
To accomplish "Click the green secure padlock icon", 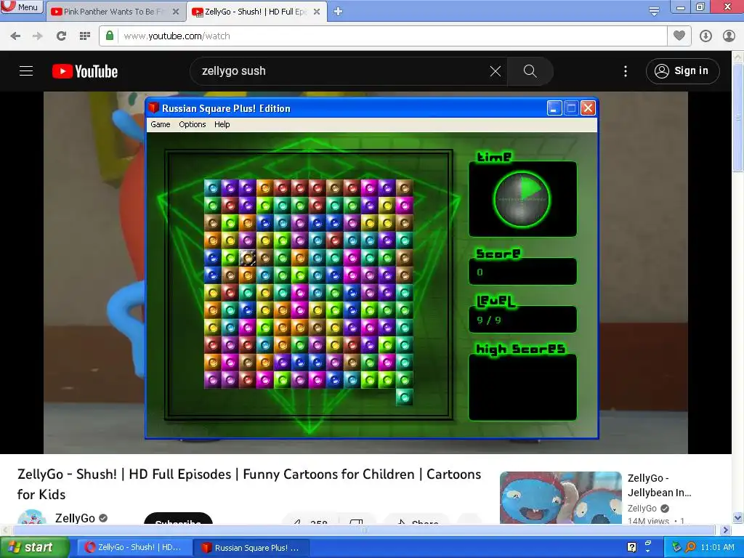I will (x=110, y=36).
